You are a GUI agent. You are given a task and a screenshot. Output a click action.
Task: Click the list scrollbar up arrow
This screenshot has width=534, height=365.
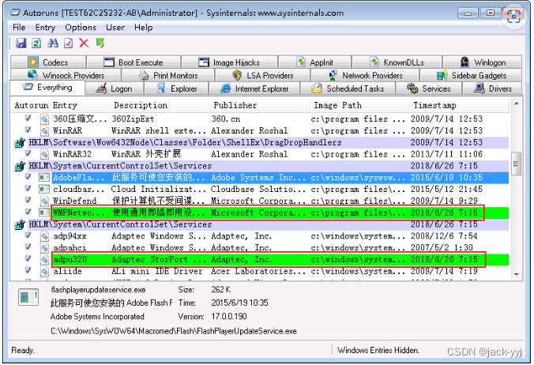point(517,103)
